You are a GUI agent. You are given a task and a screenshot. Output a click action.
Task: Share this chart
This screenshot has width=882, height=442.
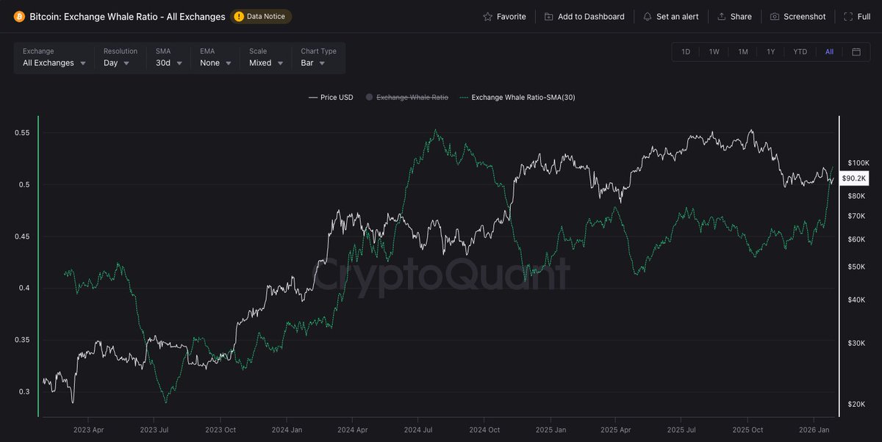coord(734,16)
